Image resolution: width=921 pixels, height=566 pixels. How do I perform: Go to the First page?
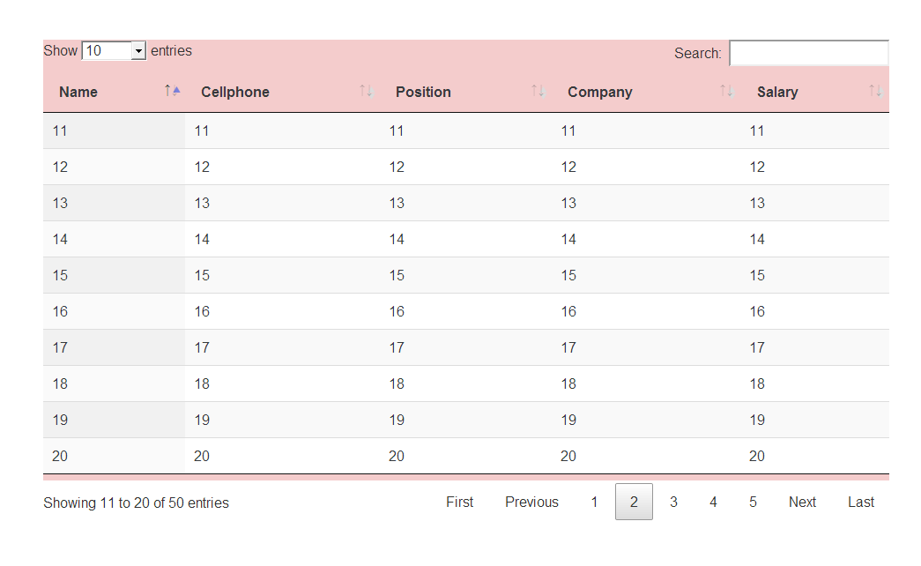459,502
